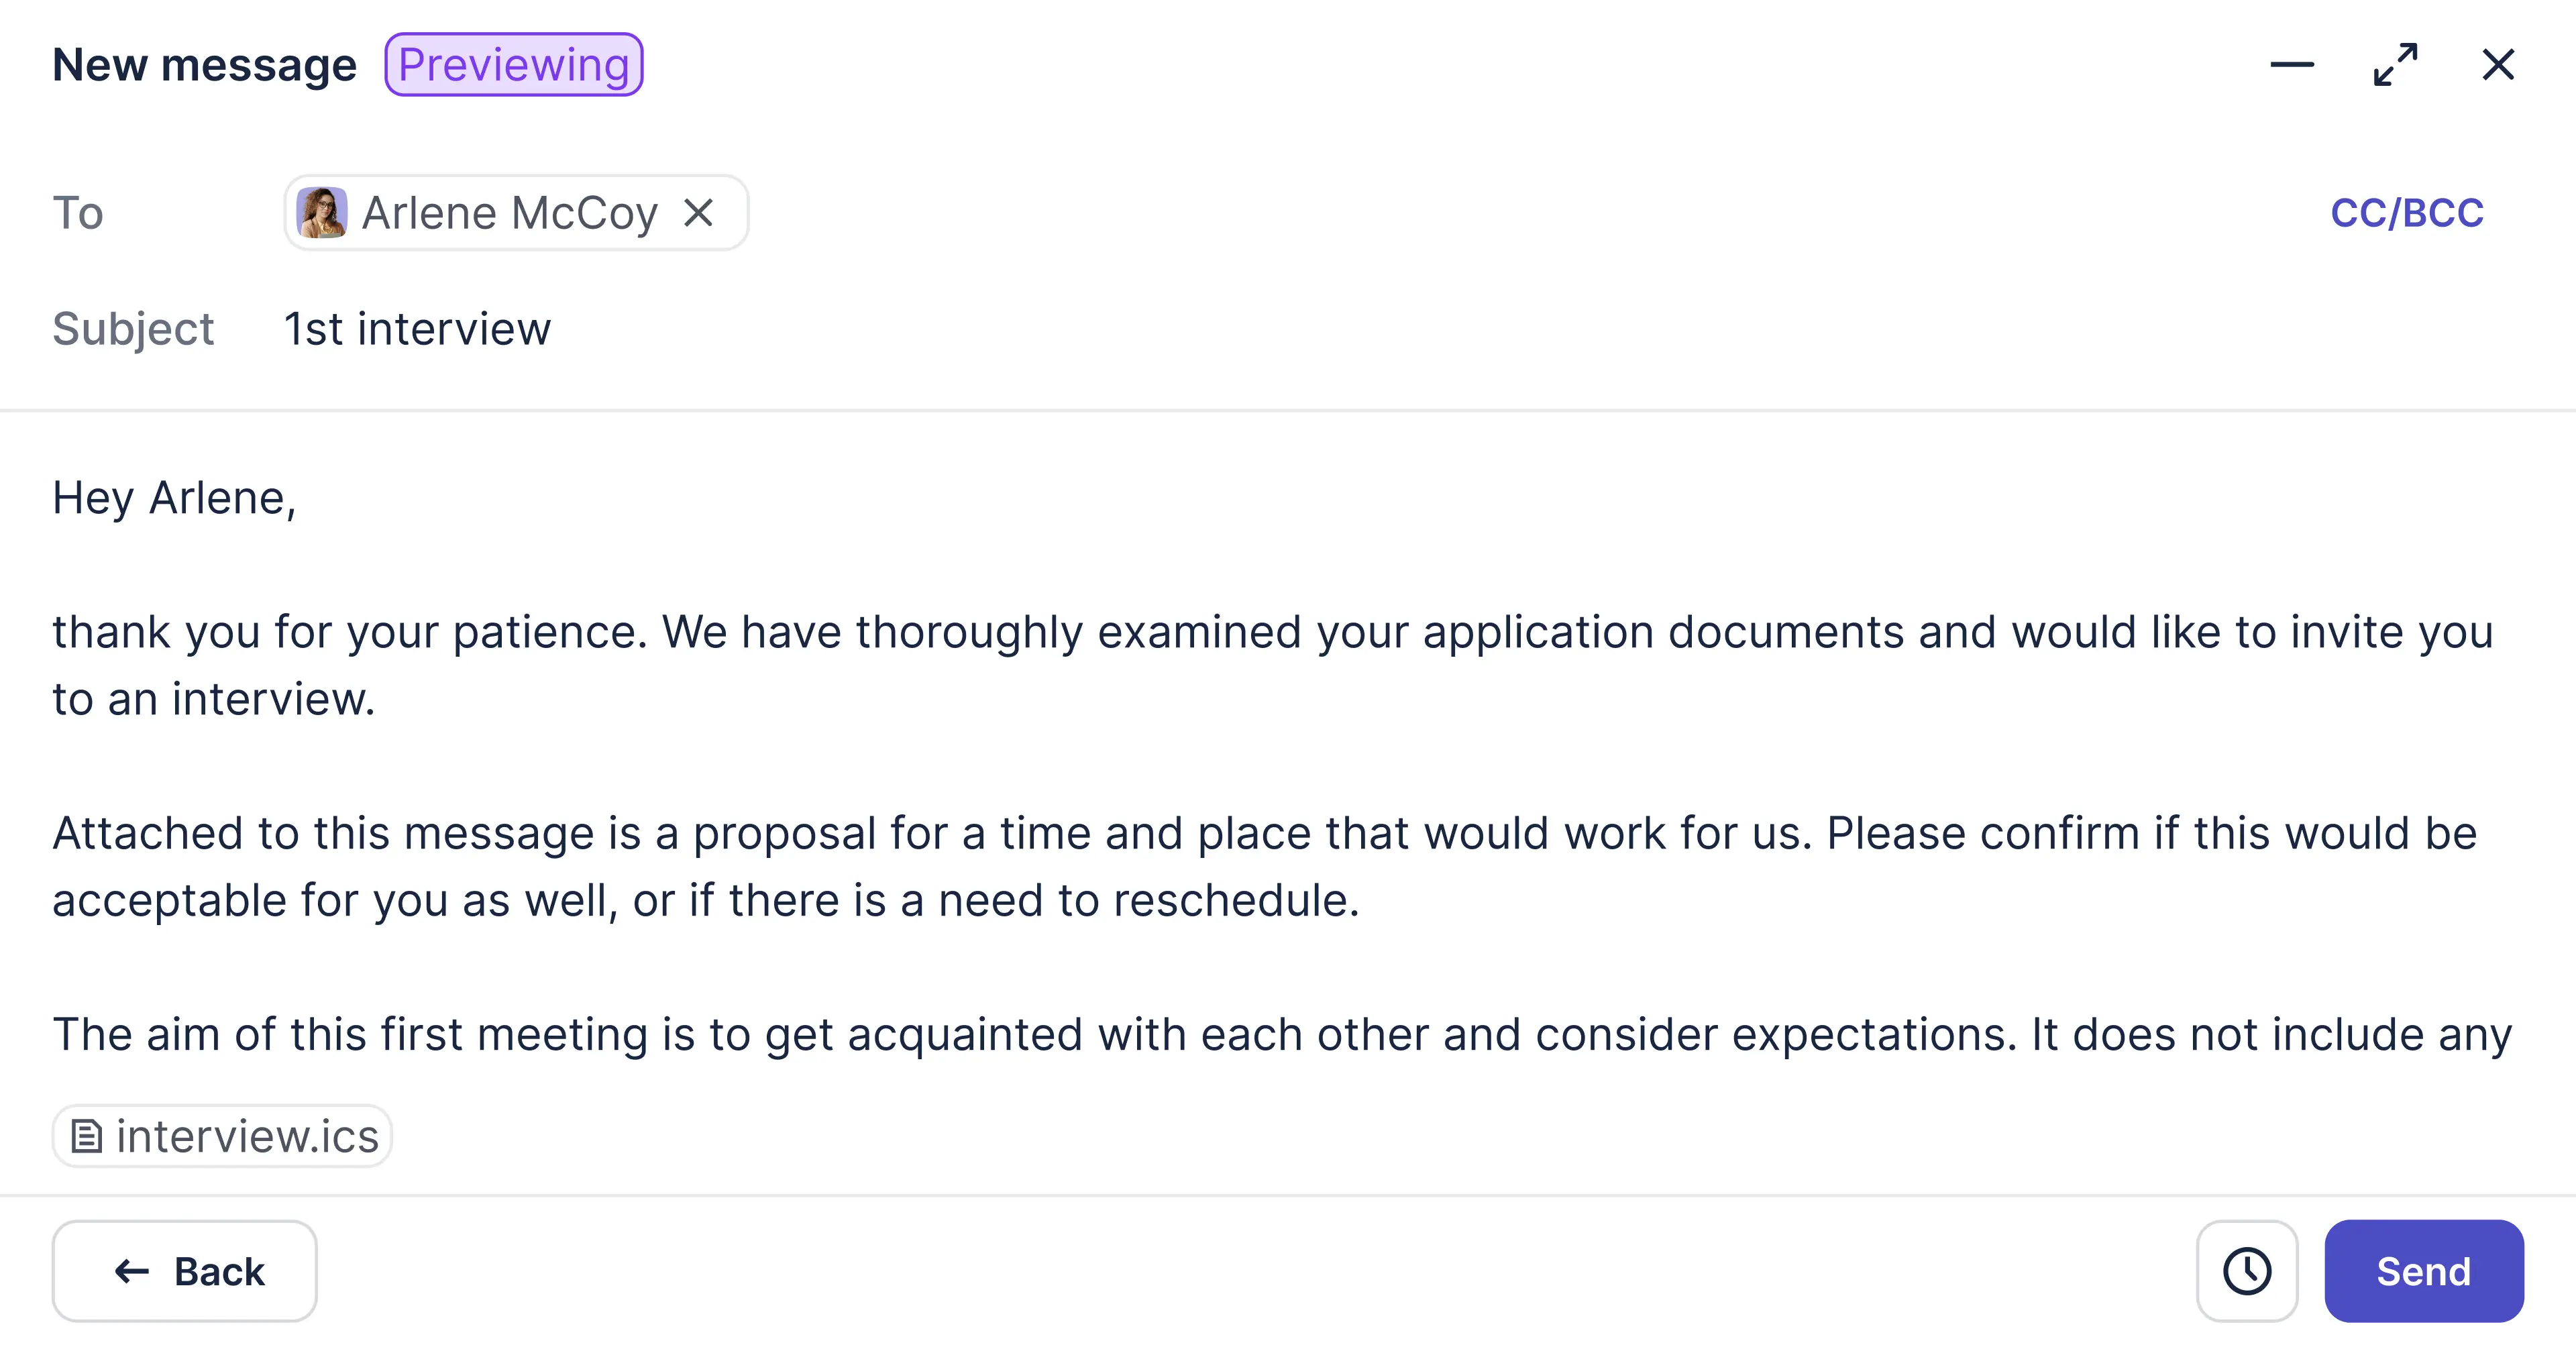2576x1349 pixels.
Task: Click the 'New message' title
Action: pos(205,65)
